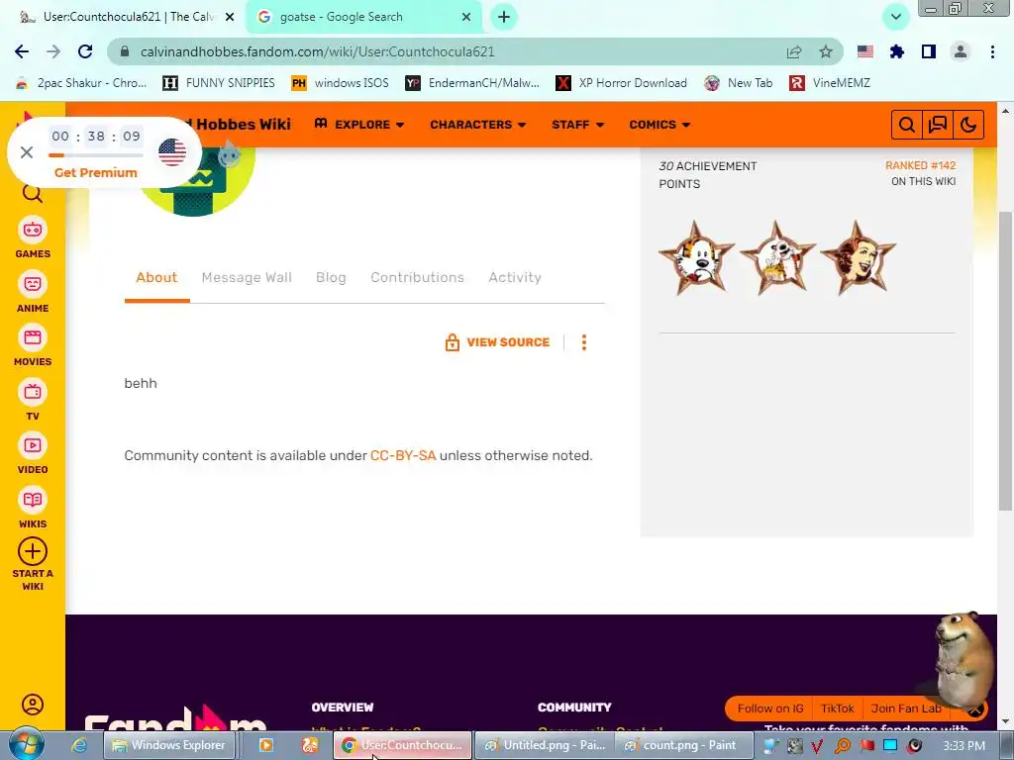
Task: Toggle dark theme with the moon icon
Action: point(968,125)
